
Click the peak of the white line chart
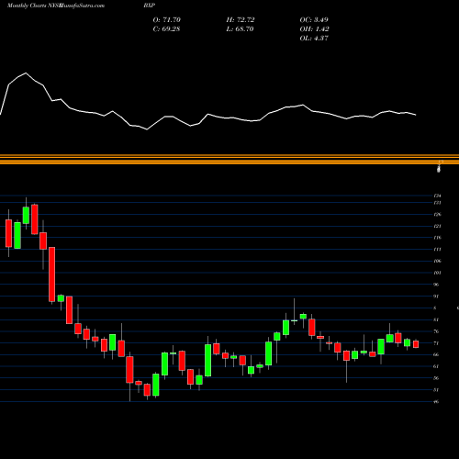tap(26, 73)
